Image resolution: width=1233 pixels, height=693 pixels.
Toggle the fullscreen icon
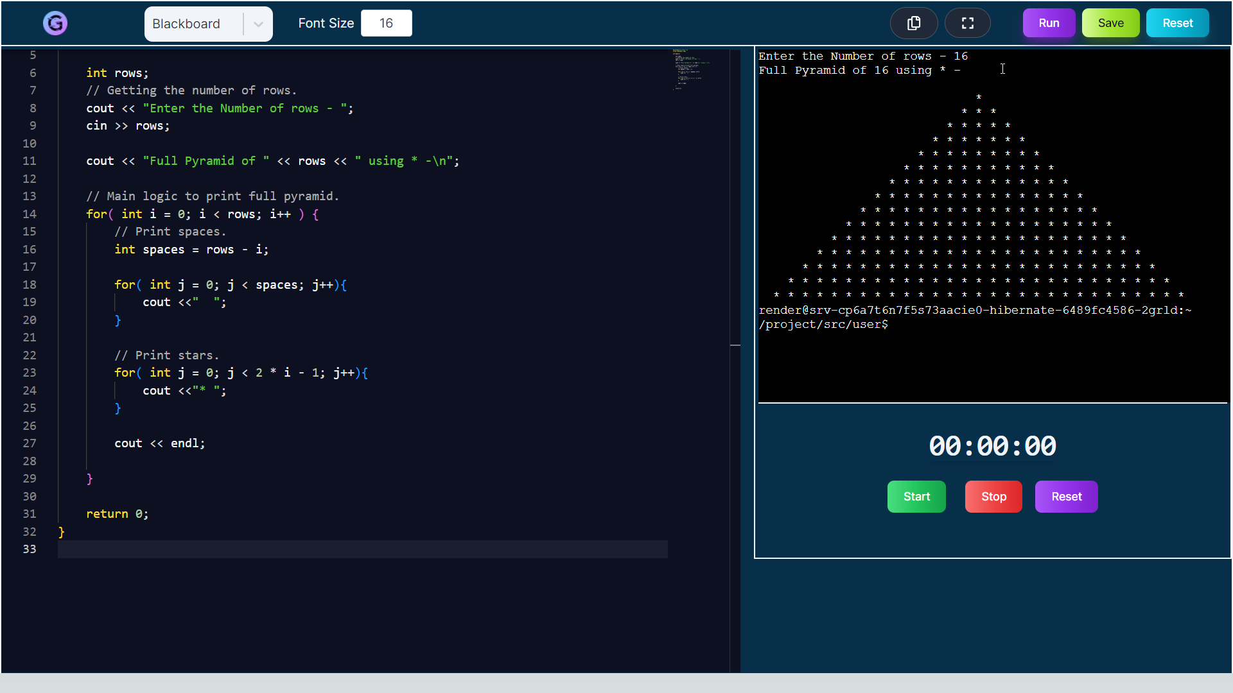[968, 23]
